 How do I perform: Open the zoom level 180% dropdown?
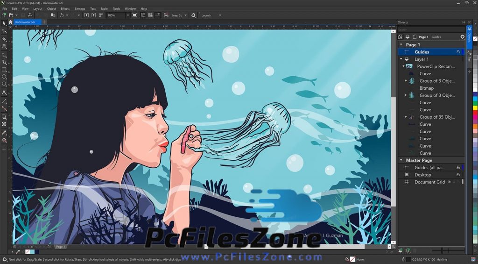pos(128,15)
